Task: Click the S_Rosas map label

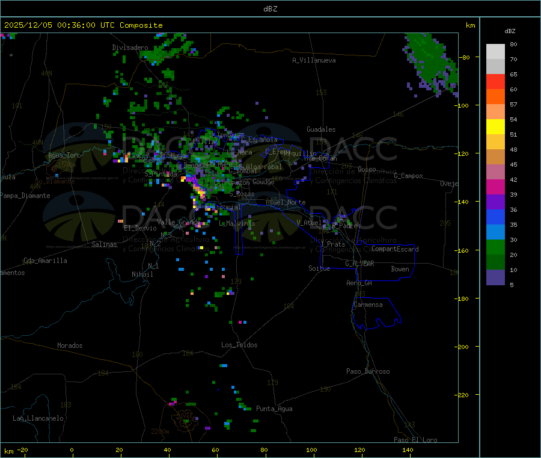Action: [x=242, y=194]
